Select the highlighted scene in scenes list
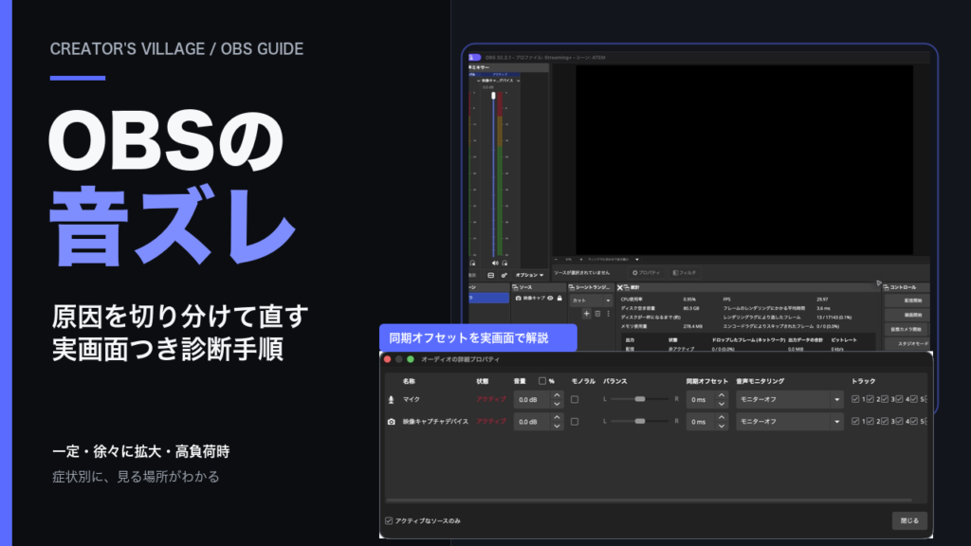This screenshot has width=971, height=546. 488,299
